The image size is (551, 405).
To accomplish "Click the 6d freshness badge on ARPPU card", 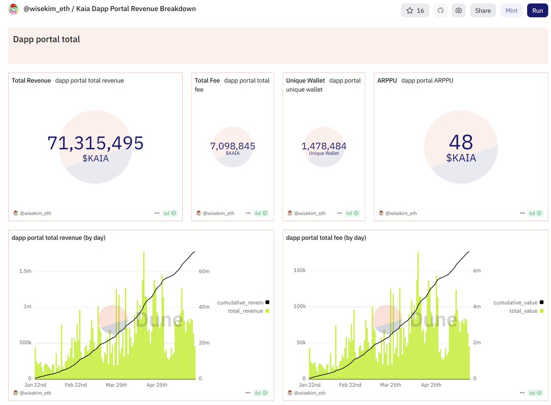I will (535, 213).
